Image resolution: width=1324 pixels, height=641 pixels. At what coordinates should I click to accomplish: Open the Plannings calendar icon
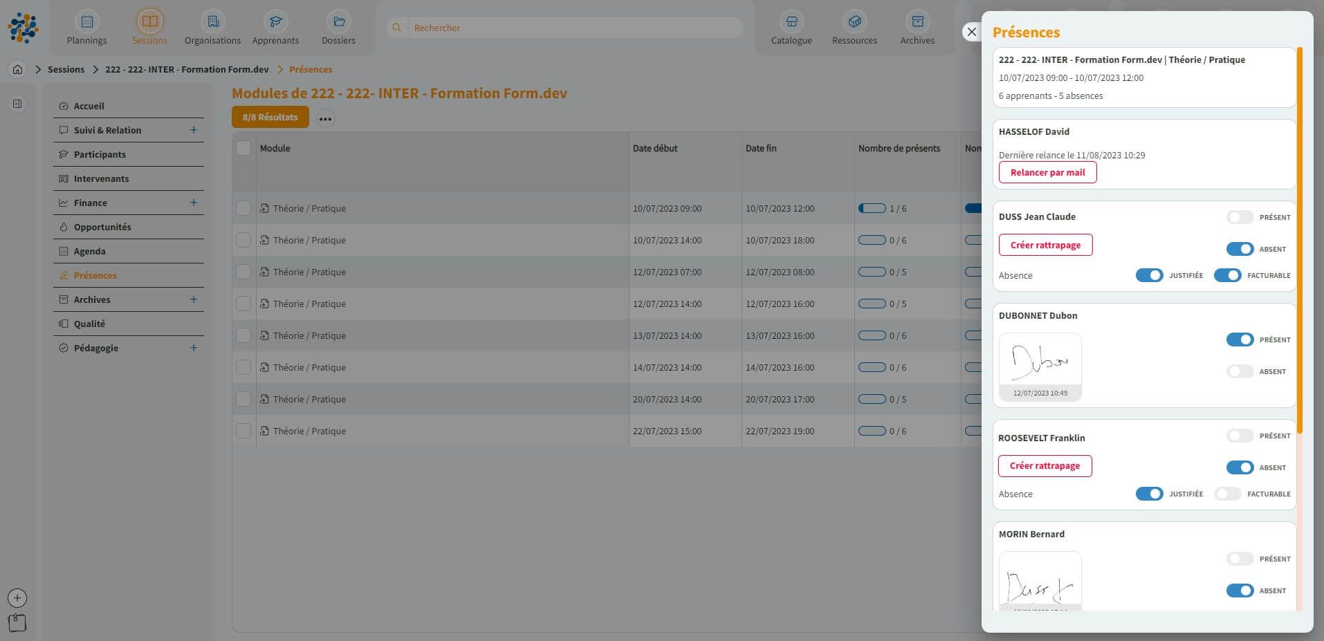[x=86, y=22]
